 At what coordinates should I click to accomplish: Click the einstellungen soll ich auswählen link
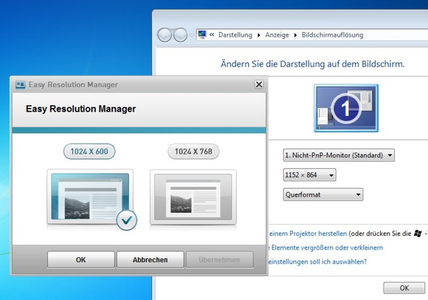317,262
